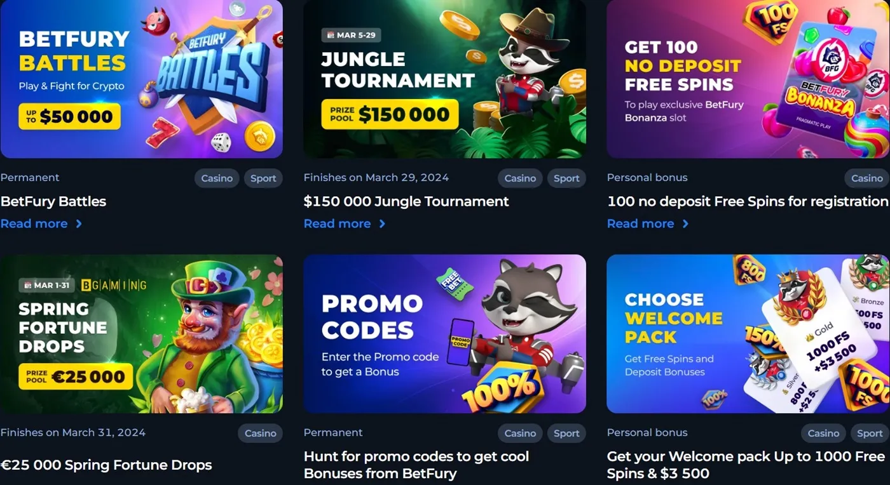Select Sport tag under BetFury Battles
Viewport: 890px width, 485px height.
(x=263, y=178)
